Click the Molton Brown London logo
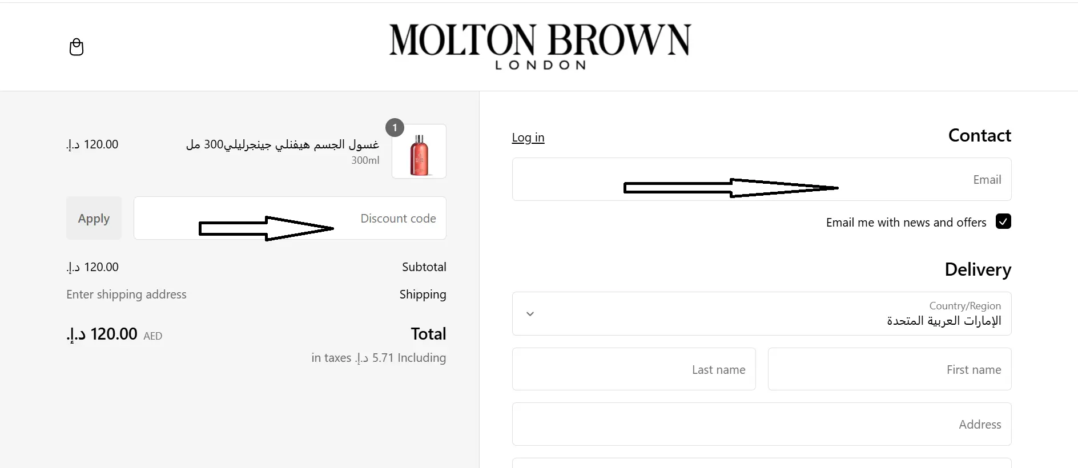 (x=540, y=47)
